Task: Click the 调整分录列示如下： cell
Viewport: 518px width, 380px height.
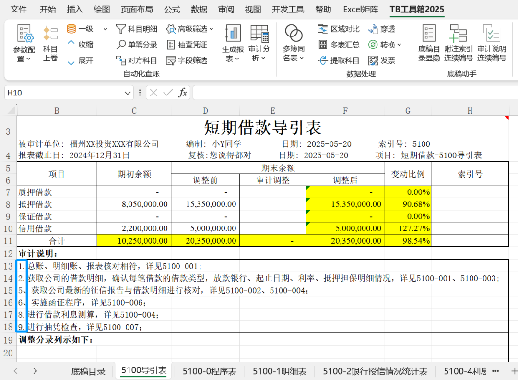Action: (56, 339)
